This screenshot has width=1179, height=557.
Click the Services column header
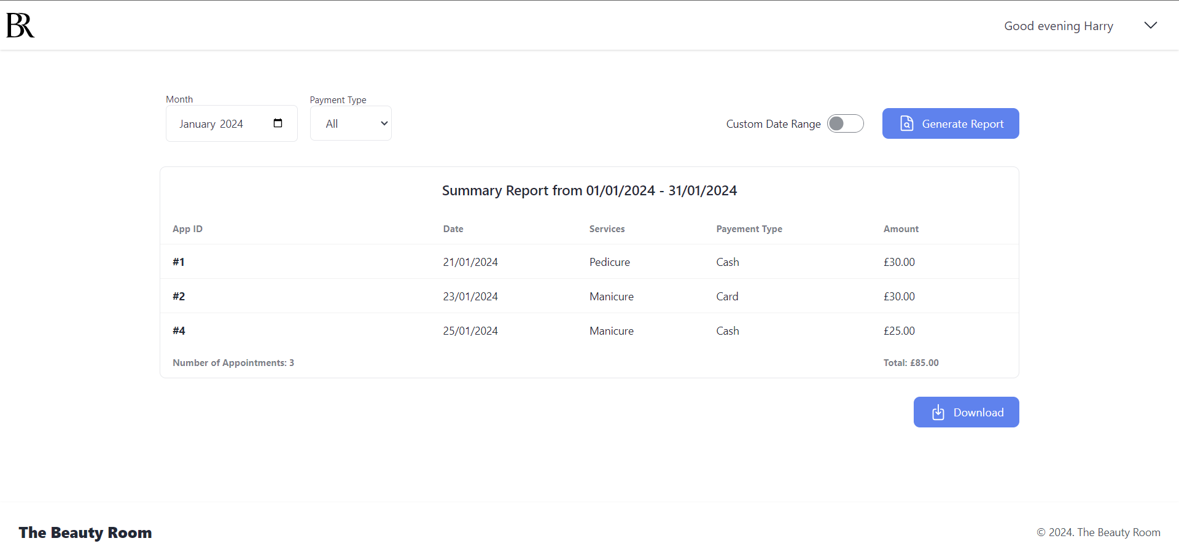tap(607, 229)
